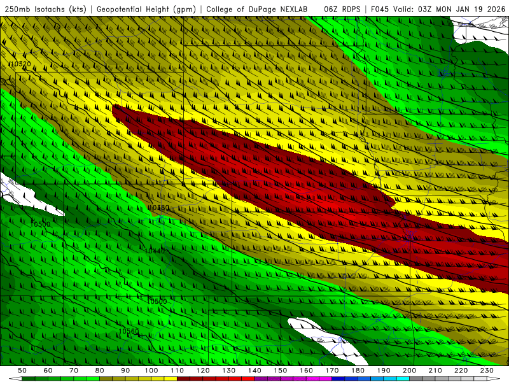The width and height of the screenshot is (509, 382).
Task: Click the '60' value on the color scale
Action: click(48, 371)
